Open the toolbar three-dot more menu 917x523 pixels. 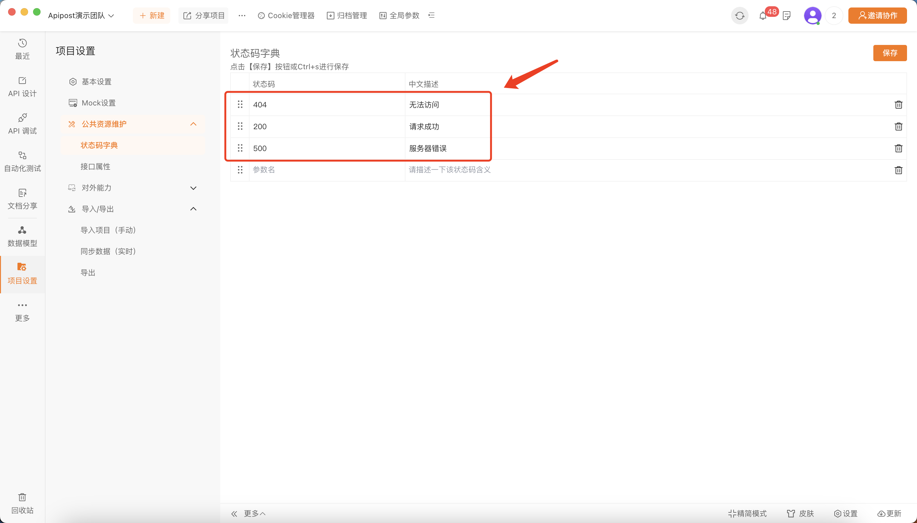(x=242, y=15)
